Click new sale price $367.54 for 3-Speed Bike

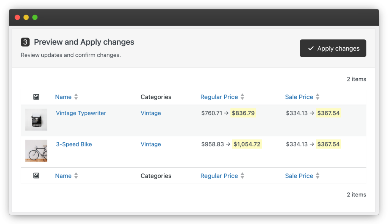[x=329, y=144]
